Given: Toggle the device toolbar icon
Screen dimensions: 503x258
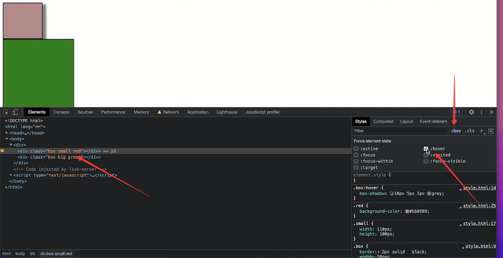Looking at the screenshot, I should (15, 112).
